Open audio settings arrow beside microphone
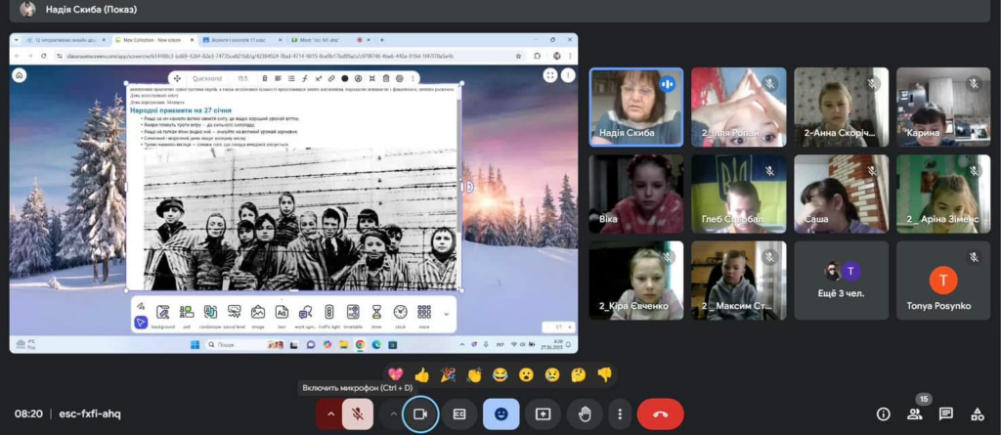 click(330, 413)
